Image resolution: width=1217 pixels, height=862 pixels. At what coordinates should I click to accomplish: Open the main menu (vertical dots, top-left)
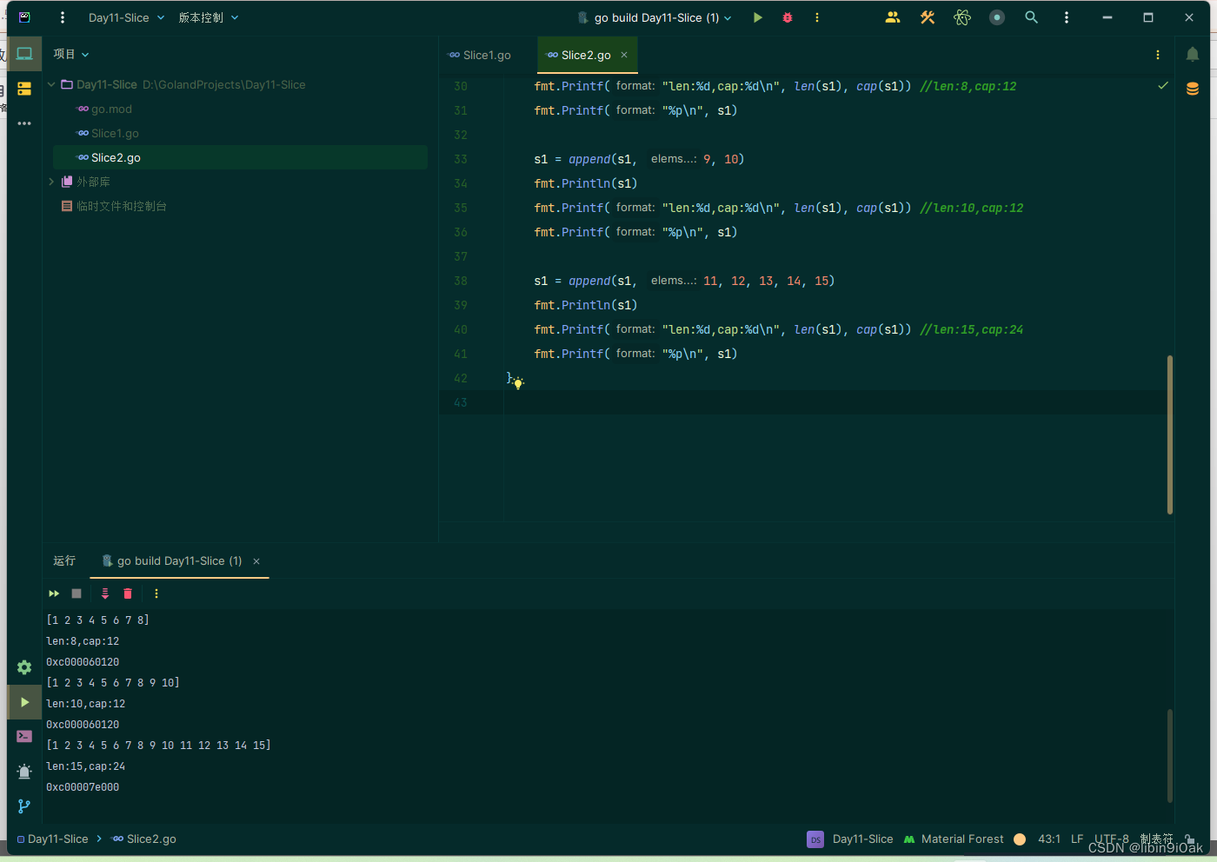[62, 17]
